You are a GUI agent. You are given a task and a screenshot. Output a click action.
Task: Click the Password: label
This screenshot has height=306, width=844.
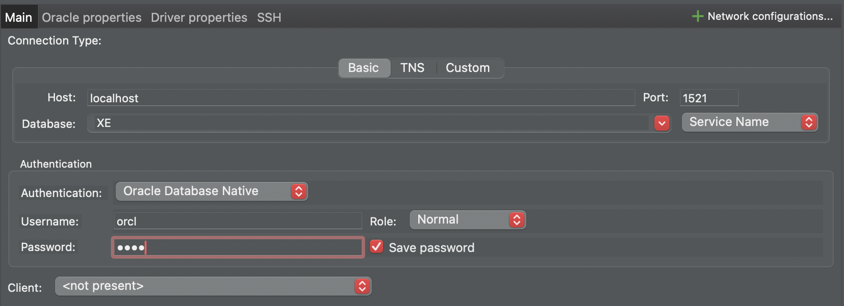[48, 247]
